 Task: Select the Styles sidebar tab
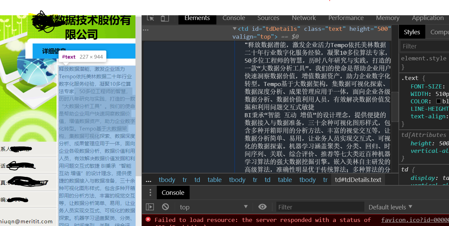(412, 32)
